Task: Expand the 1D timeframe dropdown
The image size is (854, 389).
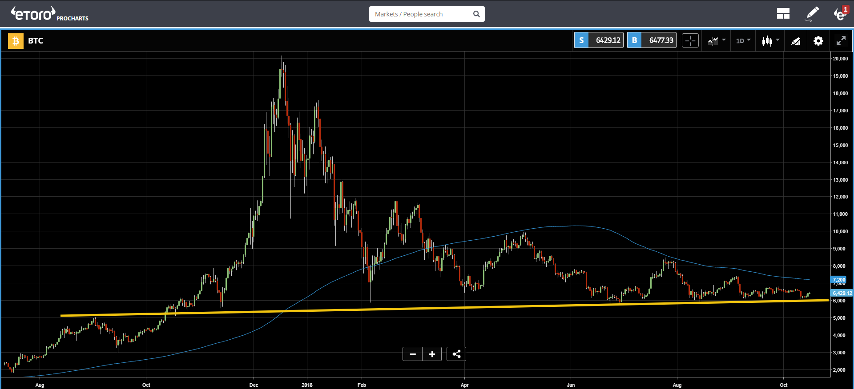Action: point(743,41)
